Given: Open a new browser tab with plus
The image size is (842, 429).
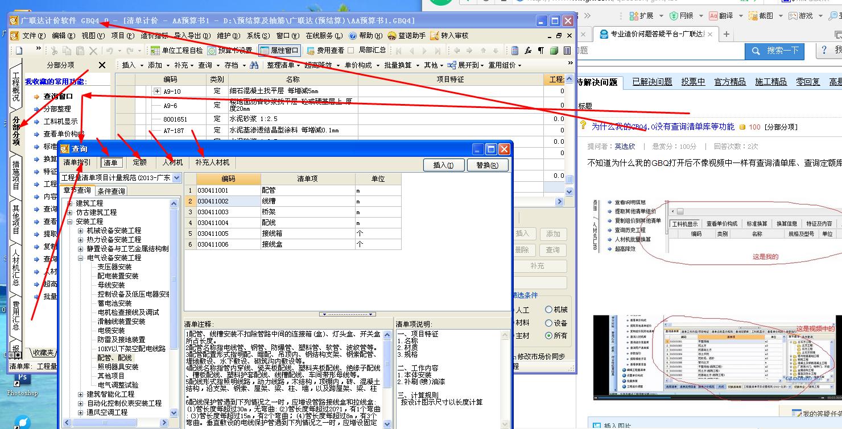Looking at the screenshot, I should coord(726,34).
